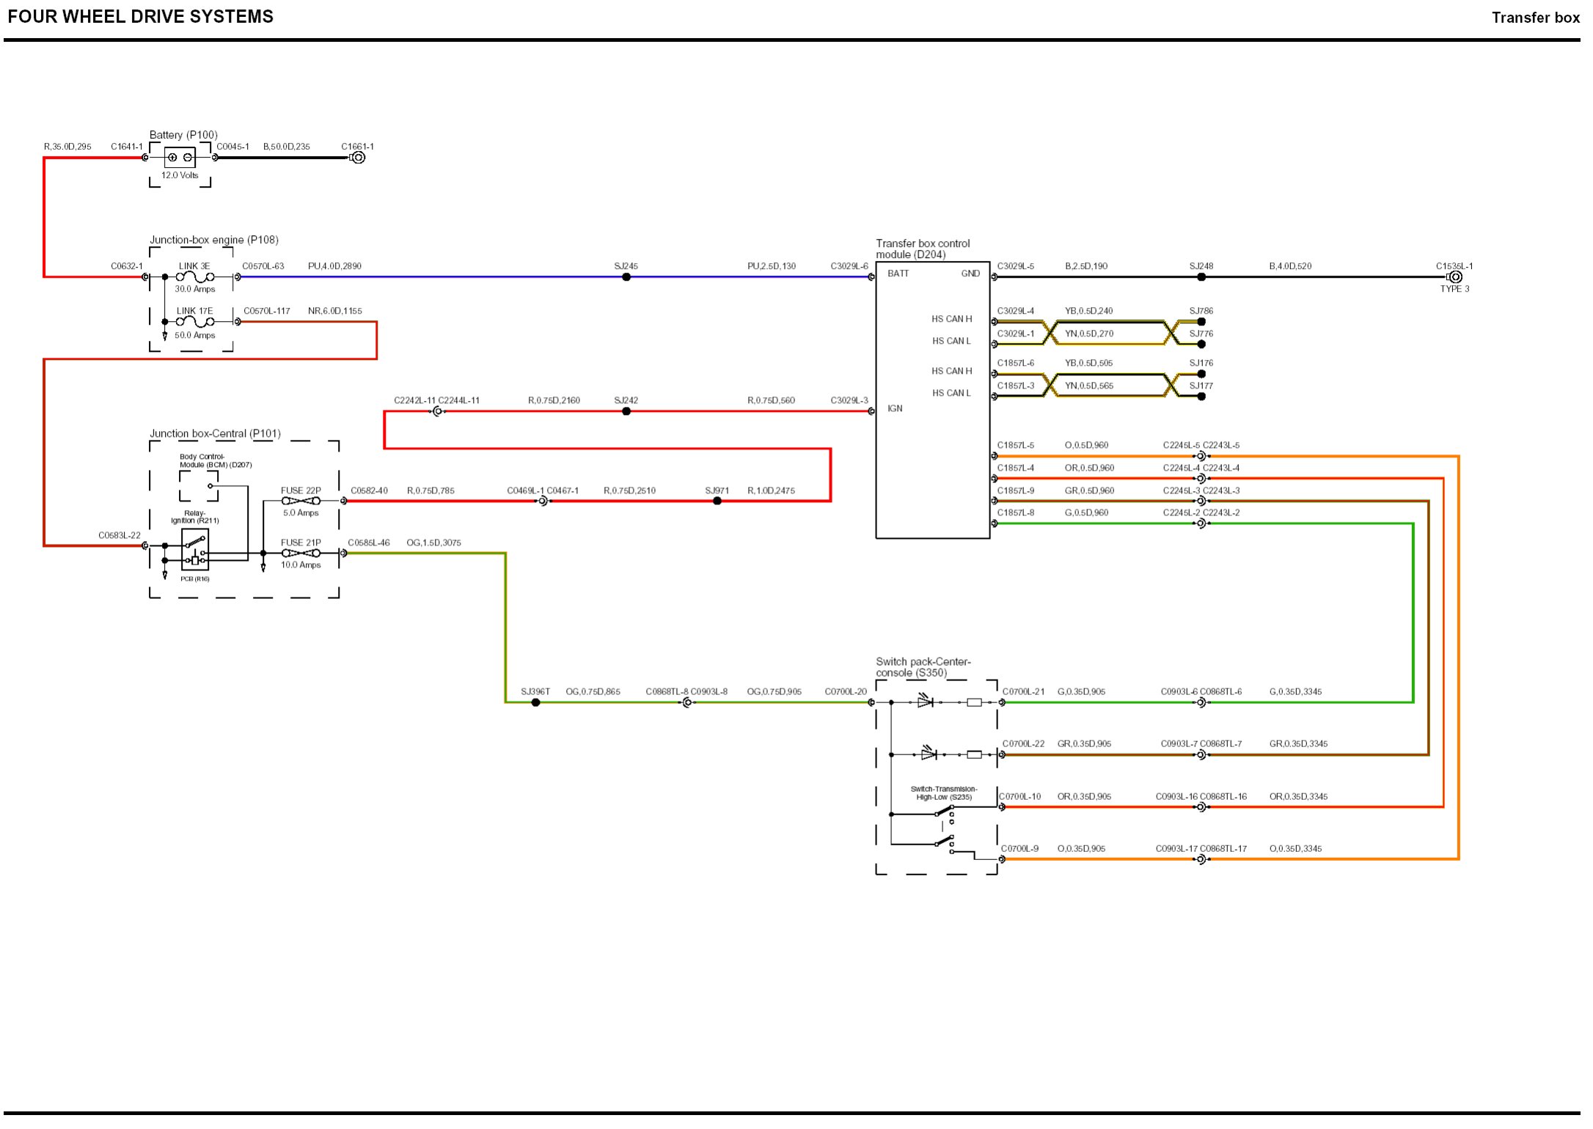This screenshot has width=1593, height=1129.
Task: Click the FOUR WHEEL DRIVE SYSTEMS heading
Action: click(141, 17)
